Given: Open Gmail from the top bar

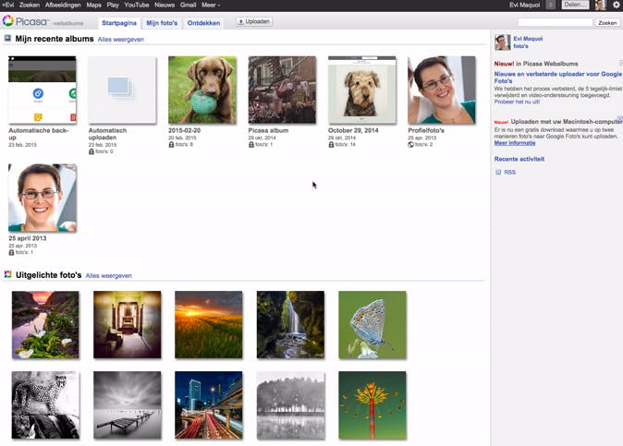Looking at the screenshot, I should click(x=188, y=5).
